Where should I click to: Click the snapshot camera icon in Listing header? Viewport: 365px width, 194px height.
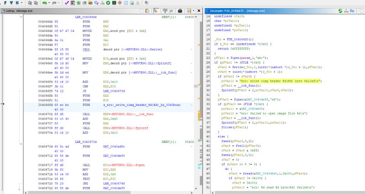(180, 10)
